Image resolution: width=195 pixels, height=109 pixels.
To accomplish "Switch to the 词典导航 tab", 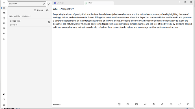I will pyautogui.click(x=26, y=16).
